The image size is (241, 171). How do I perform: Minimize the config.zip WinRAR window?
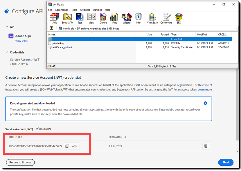[214, 4]
